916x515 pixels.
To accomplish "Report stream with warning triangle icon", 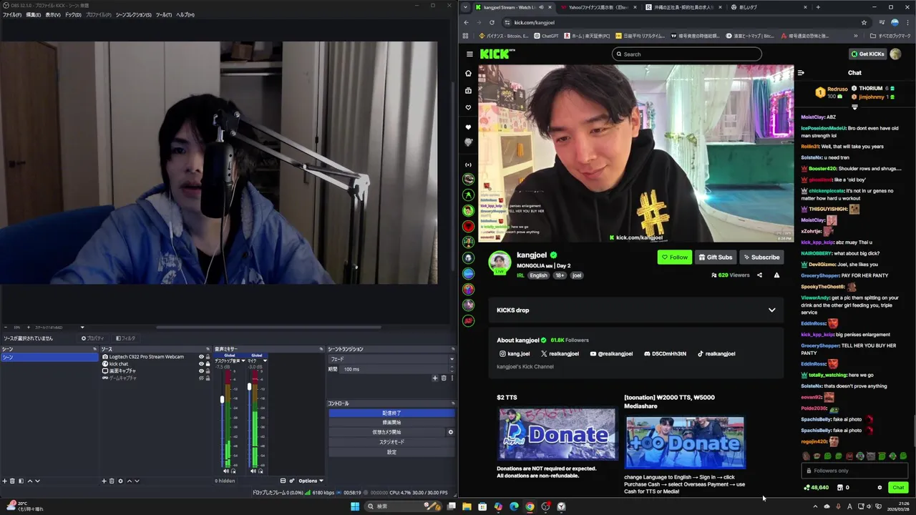I will point(776,275).
